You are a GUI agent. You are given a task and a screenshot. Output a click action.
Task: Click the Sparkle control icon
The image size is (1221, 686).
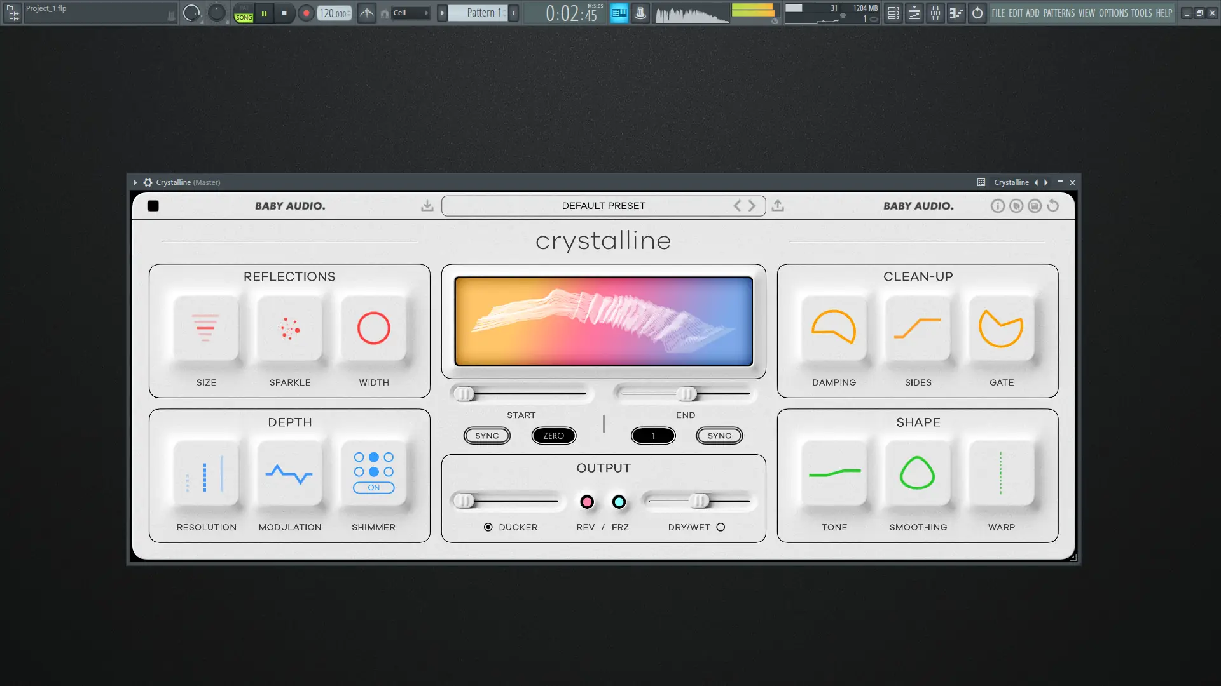(x=289, y=328)
